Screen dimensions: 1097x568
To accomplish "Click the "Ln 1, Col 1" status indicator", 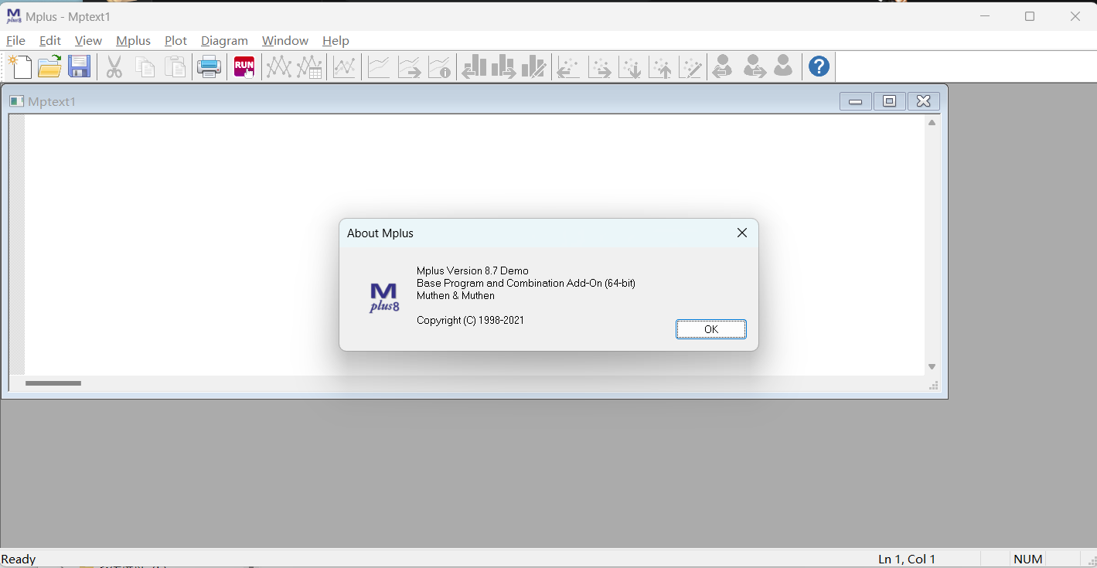I will tap(907, 559).
